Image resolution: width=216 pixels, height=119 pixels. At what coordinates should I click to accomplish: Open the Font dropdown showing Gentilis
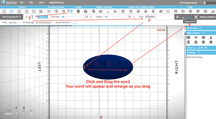14,22
